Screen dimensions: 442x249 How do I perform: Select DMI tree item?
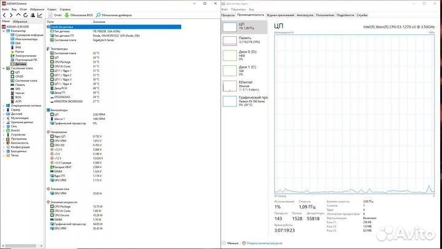point(16,43)
